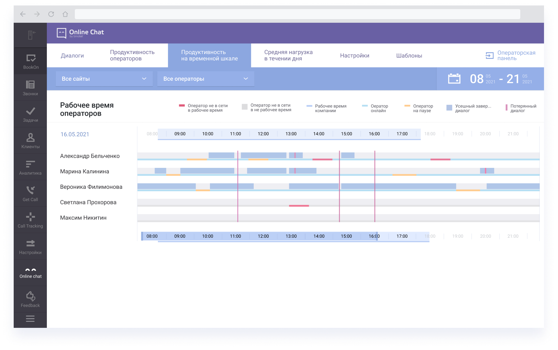Switch to Средняя нагрузка в течении дня tab
The height and width of the screenshot is (350, 558).
click(288, 56)
